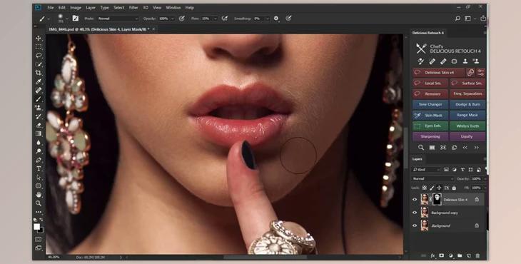Select the Move tool
This screenshot has height=264, width=521.
(x=39, y=38)
